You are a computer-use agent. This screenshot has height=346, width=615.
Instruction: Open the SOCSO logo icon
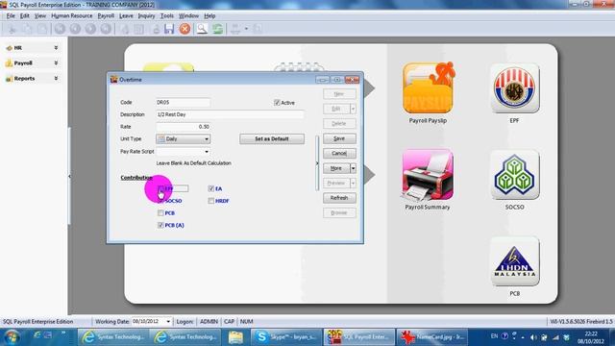click(515, 175)
